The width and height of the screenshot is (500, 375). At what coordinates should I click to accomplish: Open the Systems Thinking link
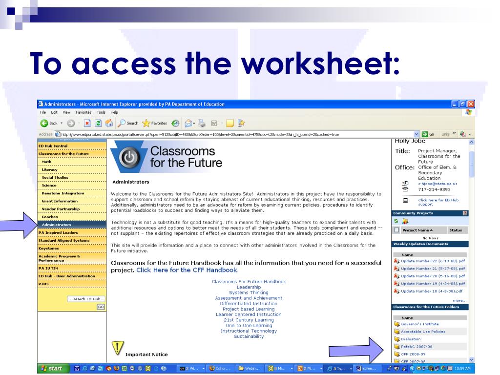(249, 292)
